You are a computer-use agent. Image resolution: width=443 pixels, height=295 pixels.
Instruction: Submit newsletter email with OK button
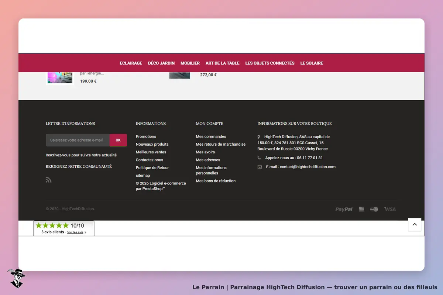tap(118, 140)
